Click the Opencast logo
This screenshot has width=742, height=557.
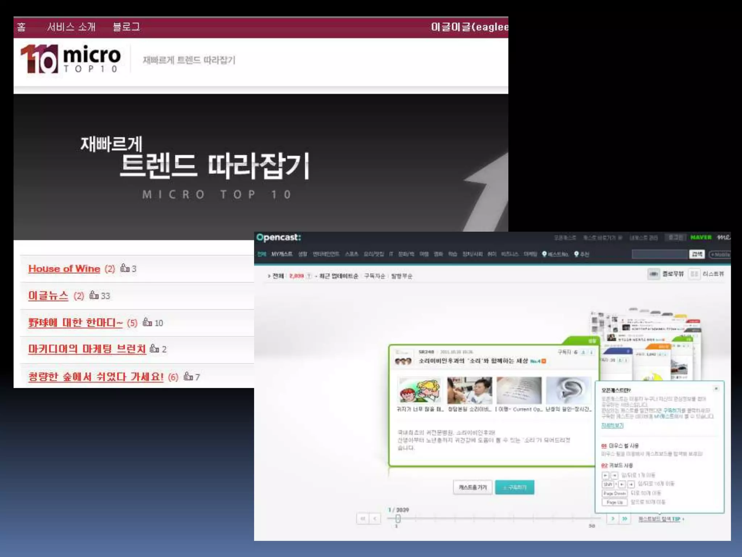coord(278,238)
